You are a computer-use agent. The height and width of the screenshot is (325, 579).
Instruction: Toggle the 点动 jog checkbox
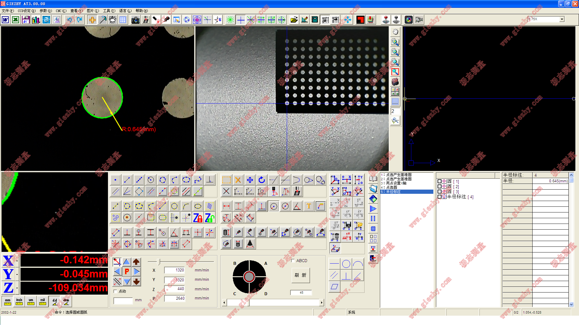pyautogui.click(x=115, y=291)
